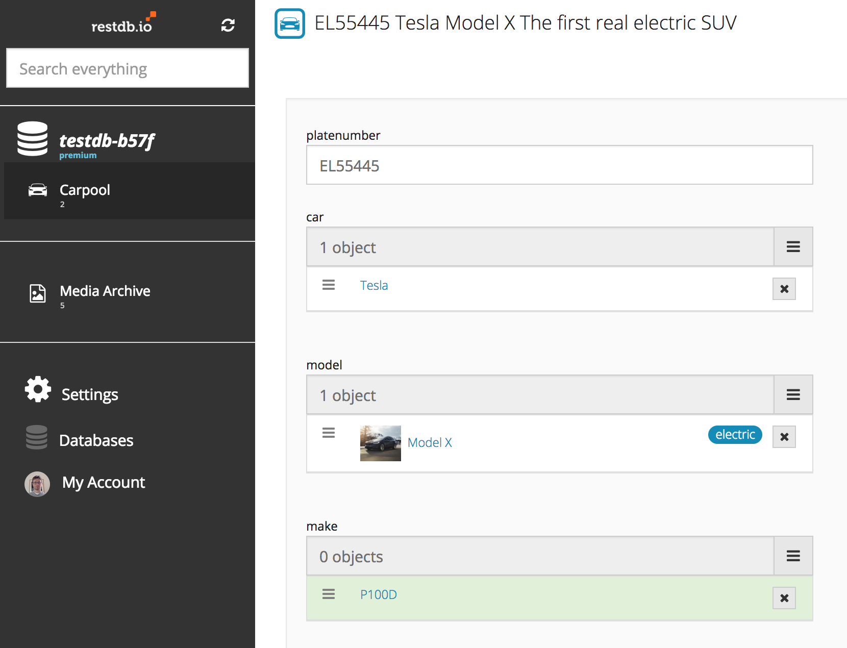The height and width of the screenshot is (648, 847).
Task: Open the Tesla link
Action: (374, 285)
